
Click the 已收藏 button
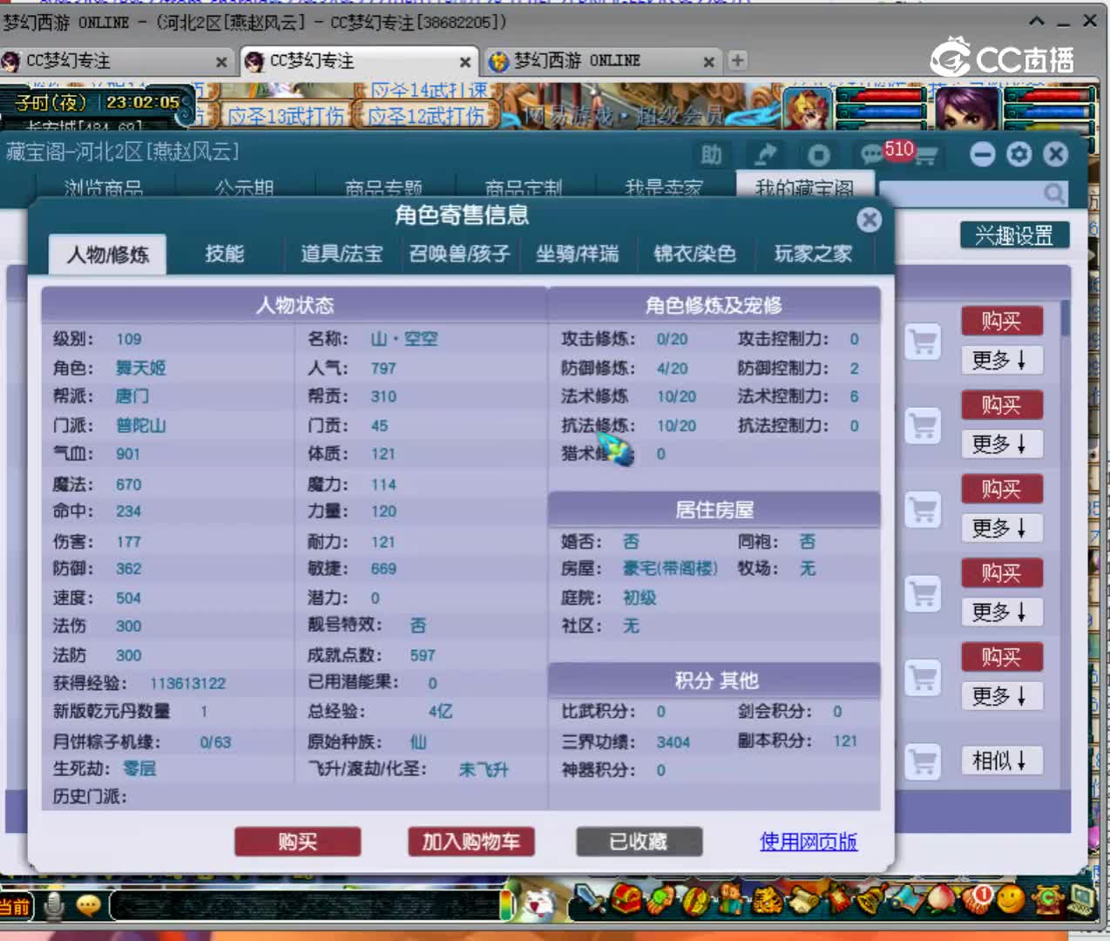pyautogui.click(x=639, y=842)
